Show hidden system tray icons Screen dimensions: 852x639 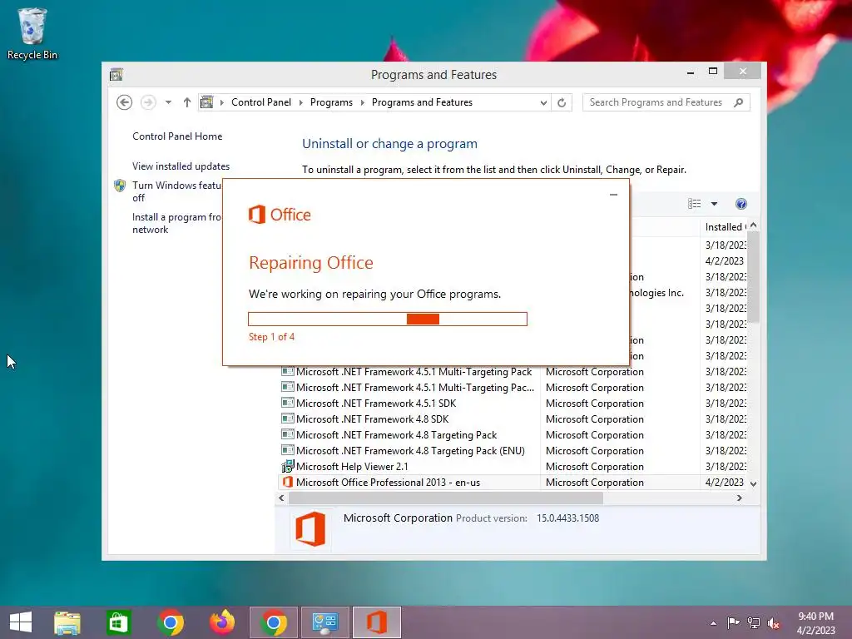point(713,623)
